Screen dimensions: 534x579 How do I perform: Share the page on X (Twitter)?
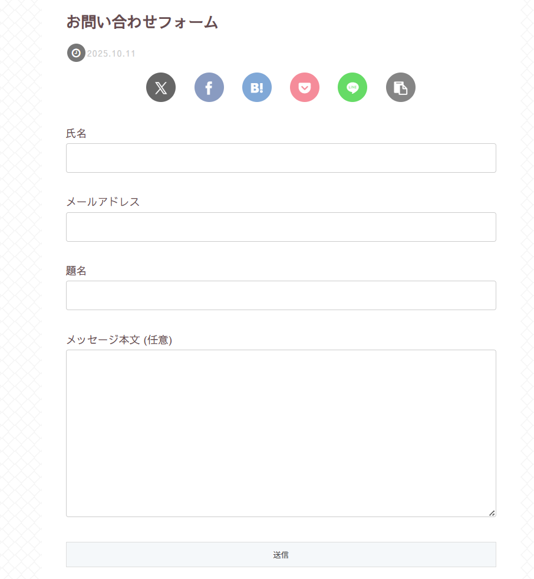161,88
